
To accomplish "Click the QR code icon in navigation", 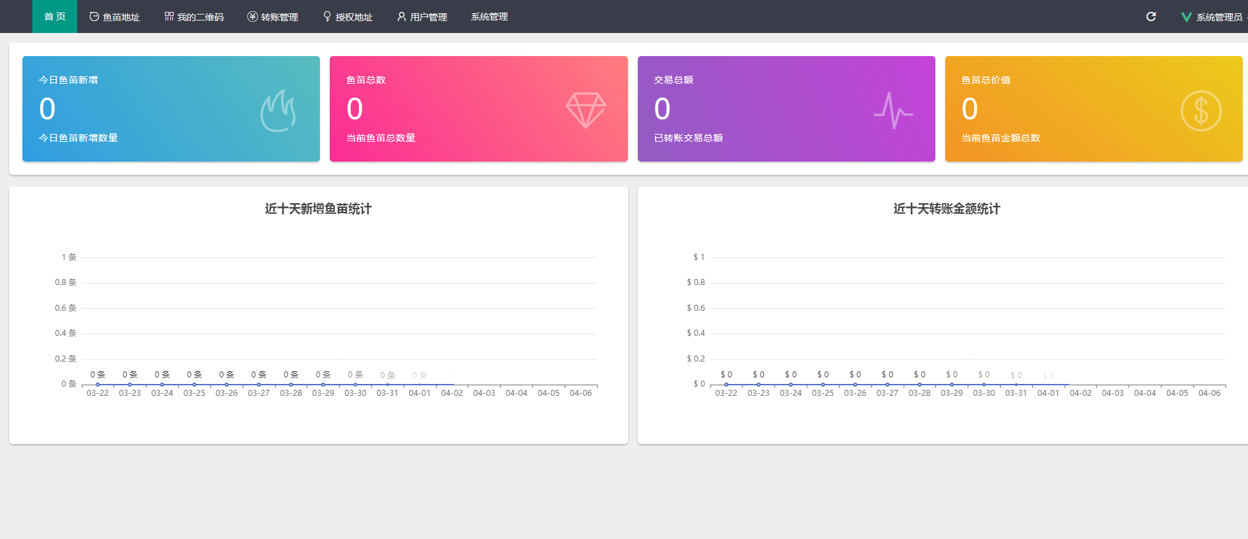I will (169, 16).
